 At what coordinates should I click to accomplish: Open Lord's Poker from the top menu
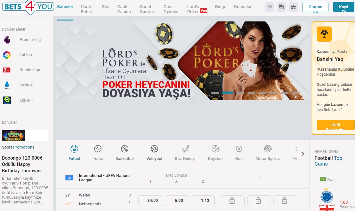click(193, 9)
